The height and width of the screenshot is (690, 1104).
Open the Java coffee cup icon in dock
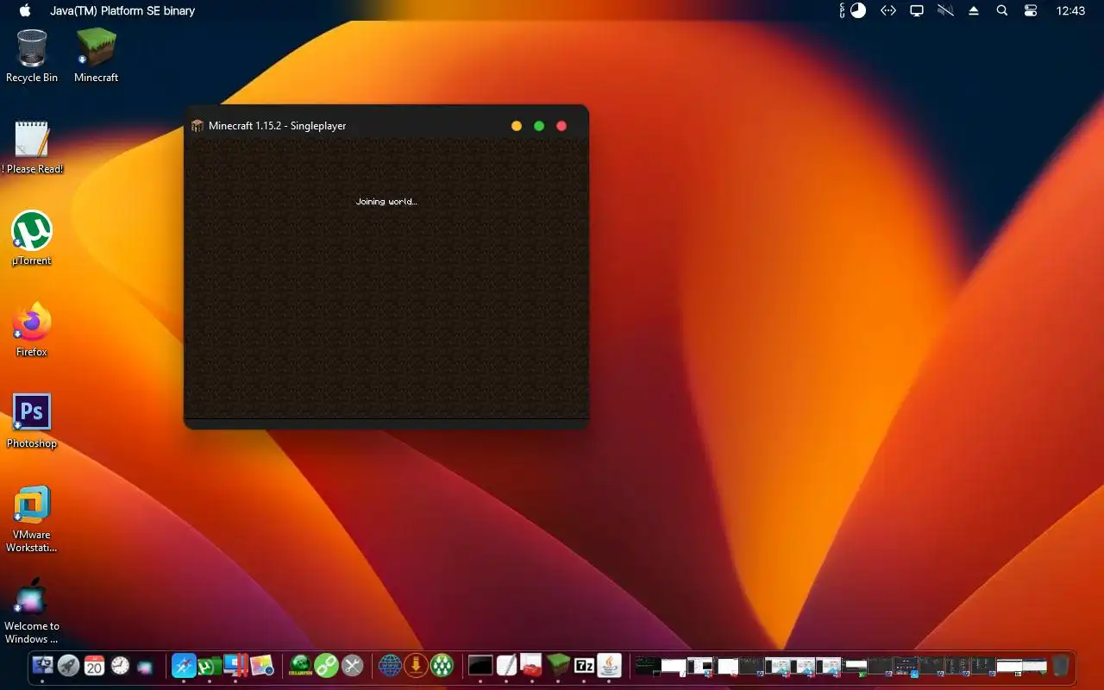coord(610,665)
